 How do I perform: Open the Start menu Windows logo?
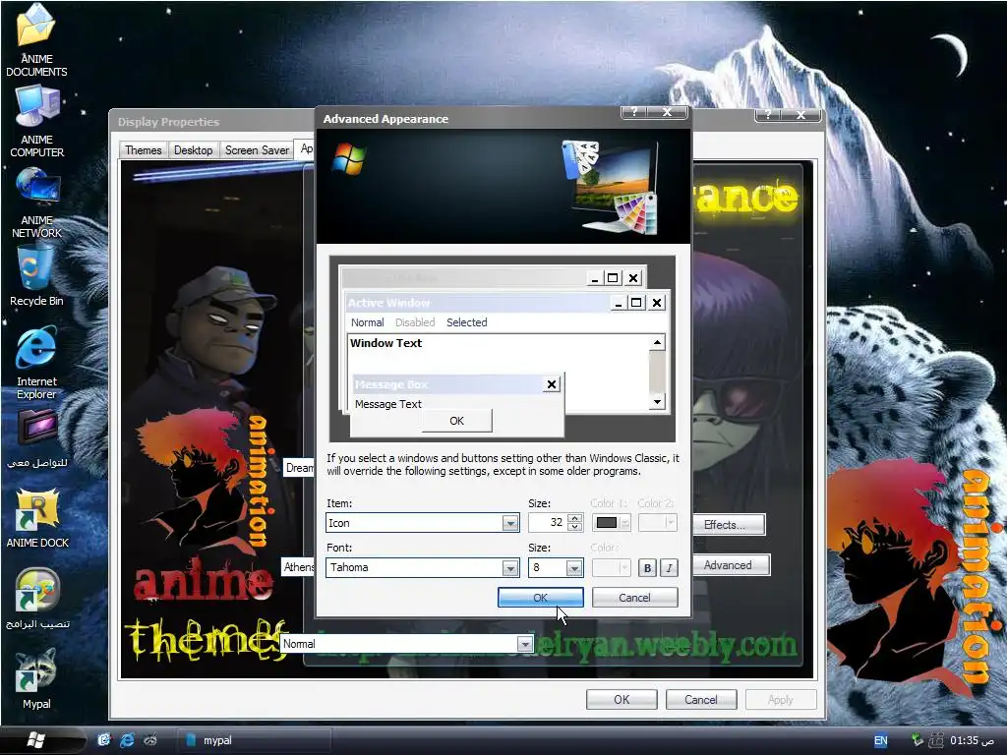36,740
